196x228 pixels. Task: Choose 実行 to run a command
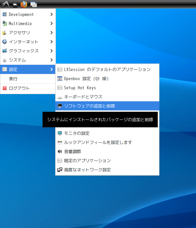click(28, 79)
